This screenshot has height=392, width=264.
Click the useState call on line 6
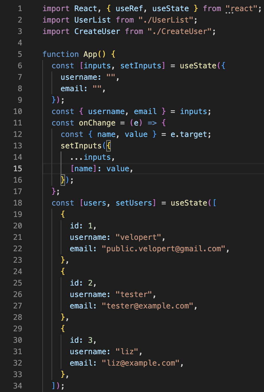(x=198, y=66)
